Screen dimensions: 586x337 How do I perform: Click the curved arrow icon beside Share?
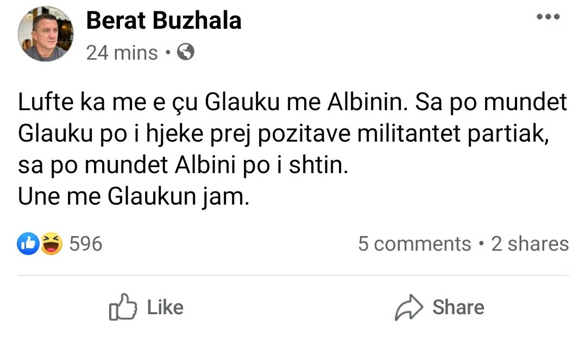[408, 308]
